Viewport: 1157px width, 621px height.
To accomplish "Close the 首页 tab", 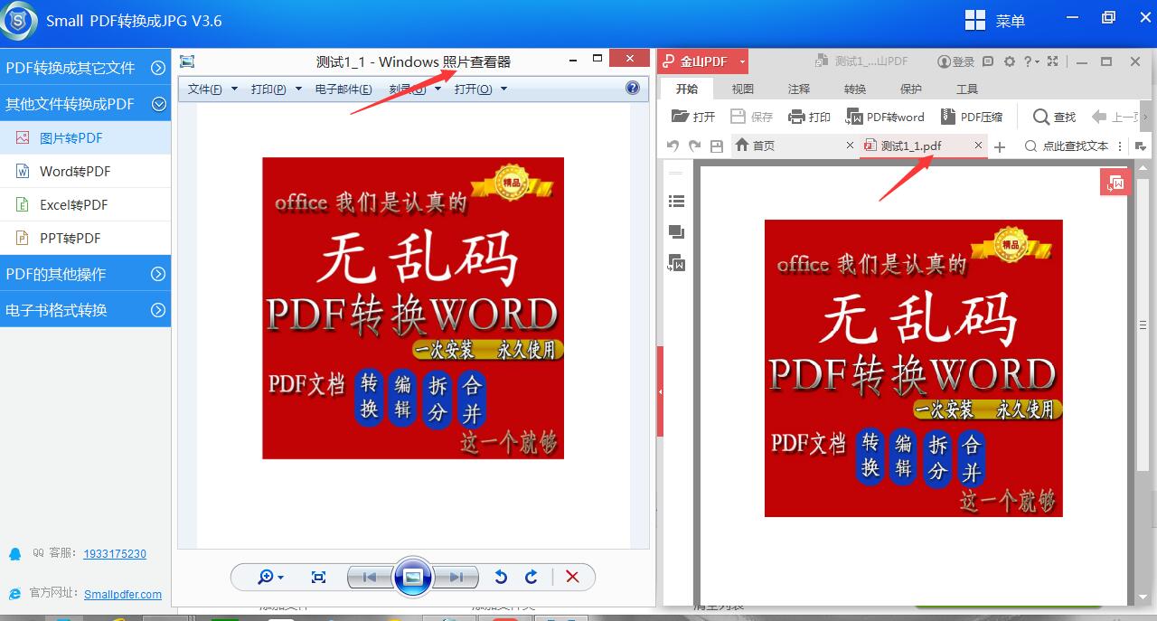I will 850,146.
